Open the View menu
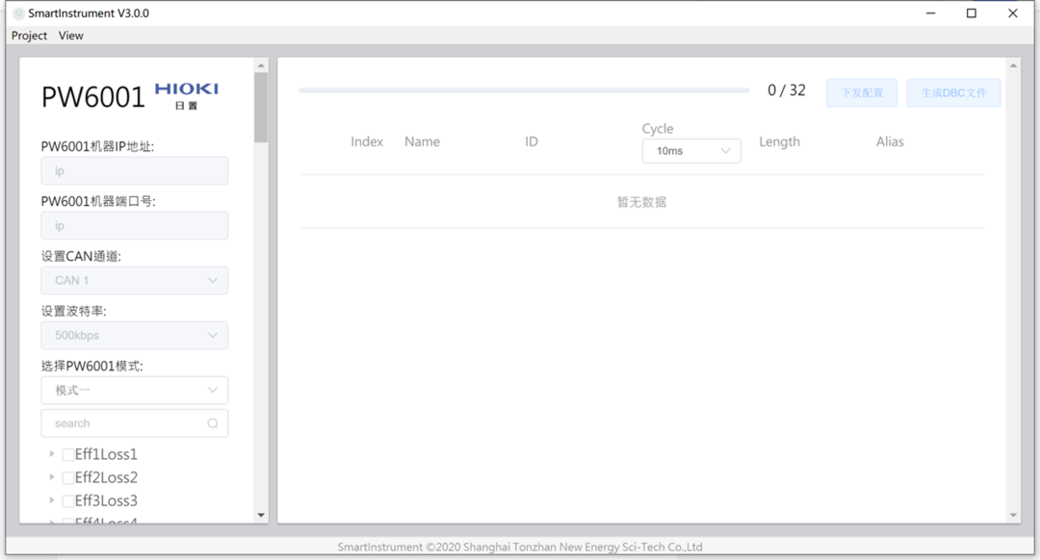Image resolution: width=1040 pixels, height=560 pixels. [x=71, y=36]
